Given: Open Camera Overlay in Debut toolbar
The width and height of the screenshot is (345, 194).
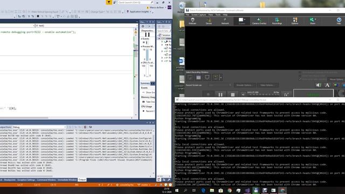Looking at the screenshot, I should [x=259, y=21].
